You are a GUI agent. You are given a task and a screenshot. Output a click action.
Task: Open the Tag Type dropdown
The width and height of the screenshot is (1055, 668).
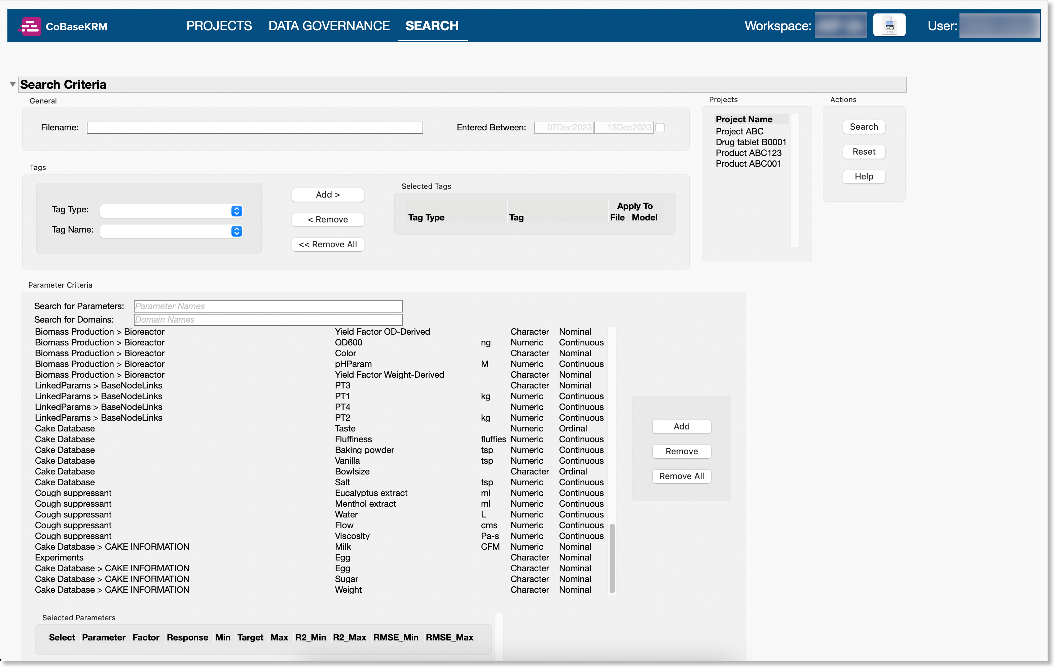coord(171,211)
